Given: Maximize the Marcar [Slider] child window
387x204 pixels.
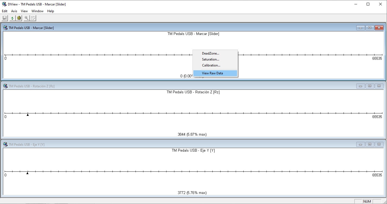Looking at the screenshot, I should [x=370, y=28].
